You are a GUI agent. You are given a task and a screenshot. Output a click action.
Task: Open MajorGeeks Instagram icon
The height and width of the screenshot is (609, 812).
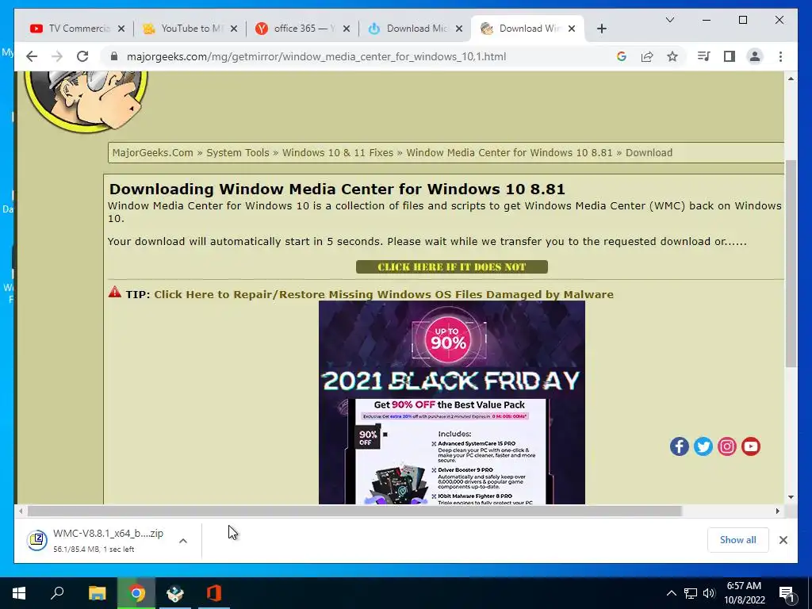726,446
